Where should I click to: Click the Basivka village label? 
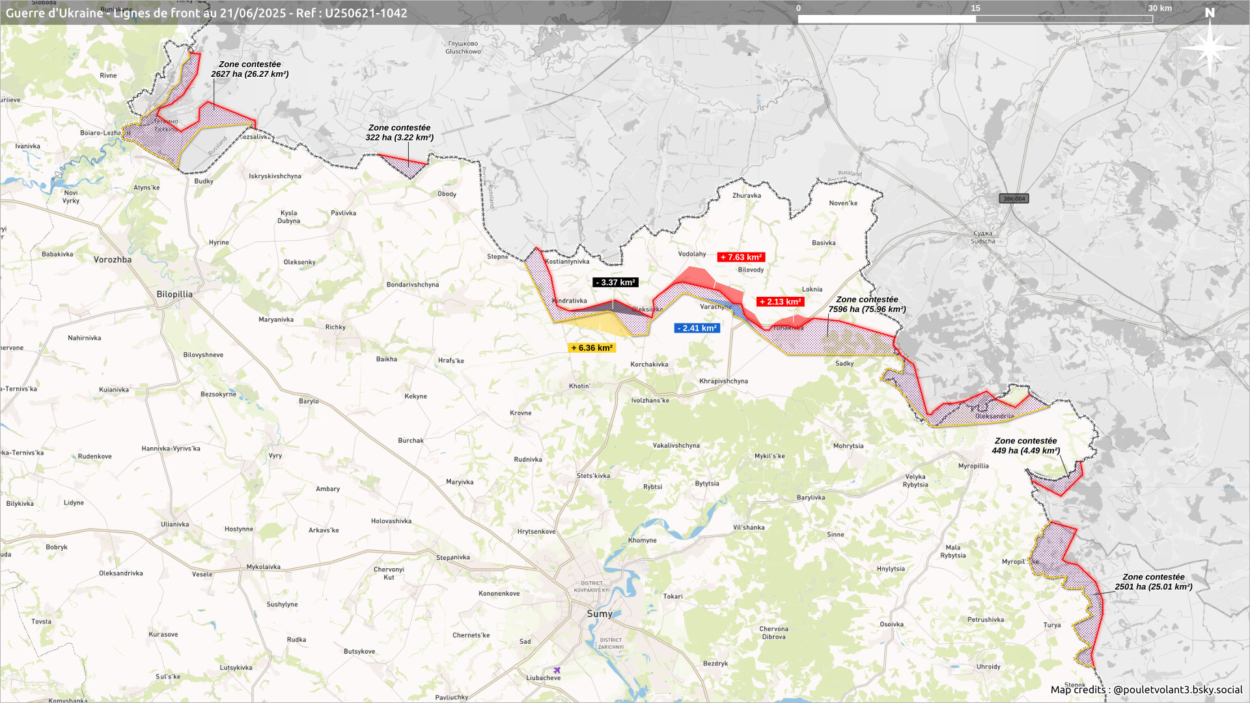[824, 243]
